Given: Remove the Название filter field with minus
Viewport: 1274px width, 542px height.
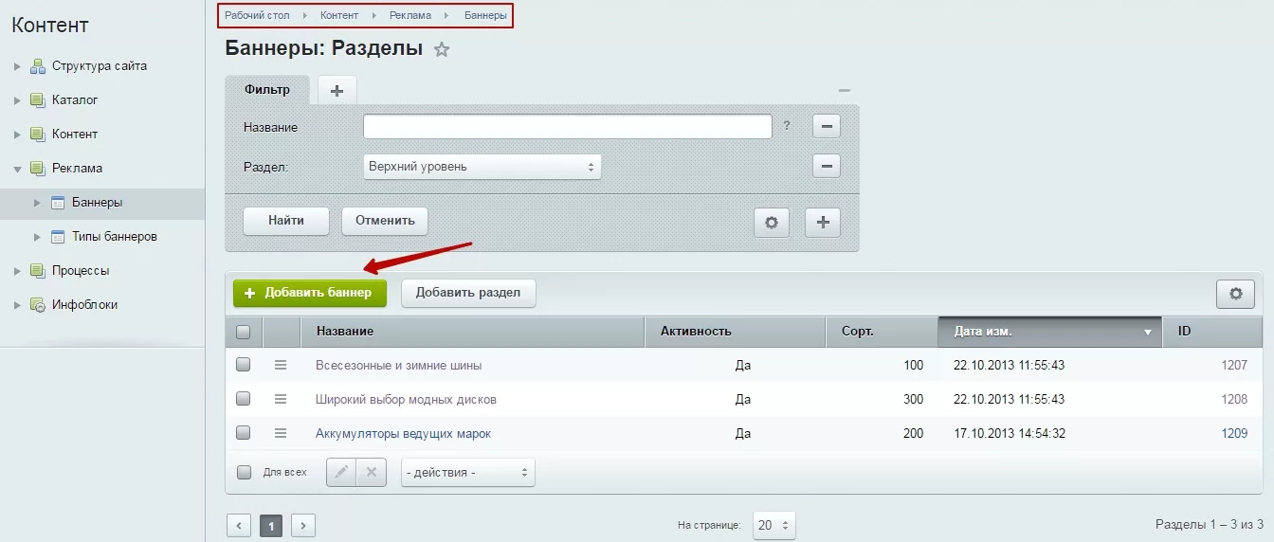Looking at the screenshot, I should click(x=827, y=127).
